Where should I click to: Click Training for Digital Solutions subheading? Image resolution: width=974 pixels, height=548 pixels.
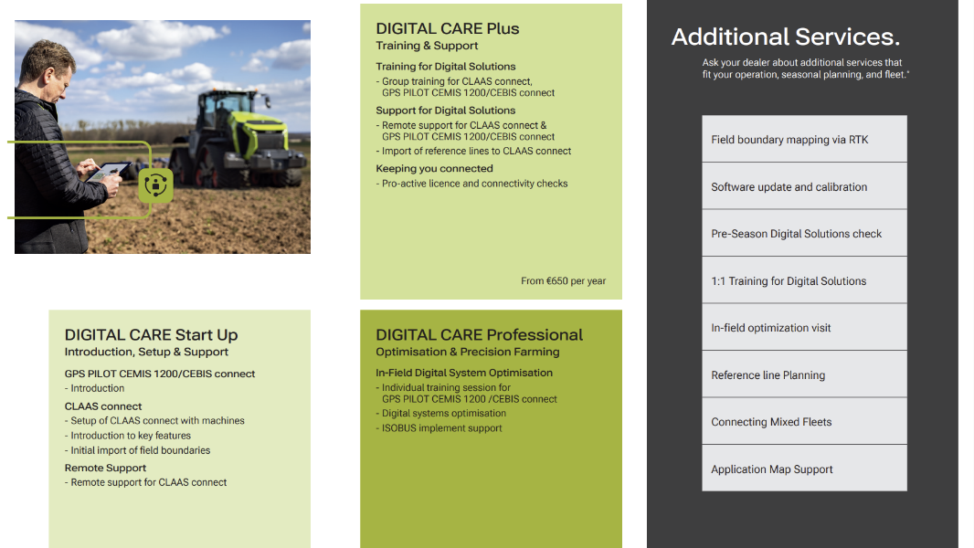[445, 67]
